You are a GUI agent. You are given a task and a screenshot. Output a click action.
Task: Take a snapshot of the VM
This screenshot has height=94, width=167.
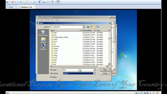[x=27, y=2]
